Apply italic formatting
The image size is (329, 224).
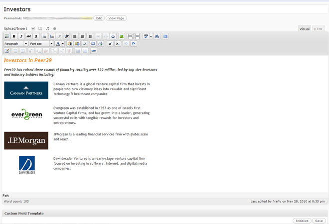coord(21,36)
